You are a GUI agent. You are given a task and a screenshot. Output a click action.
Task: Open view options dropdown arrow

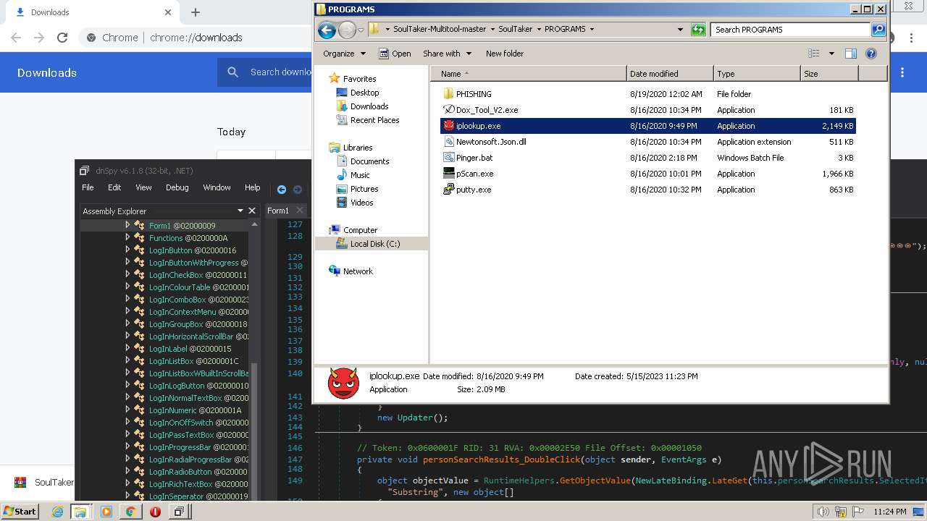831,54
